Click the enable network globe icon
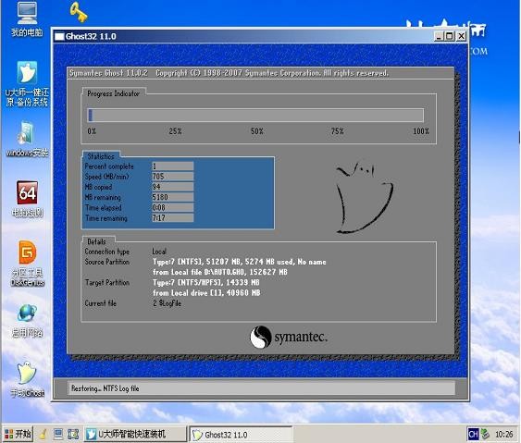The width and height of the screenshot is (521, 443). coord(27,321)
